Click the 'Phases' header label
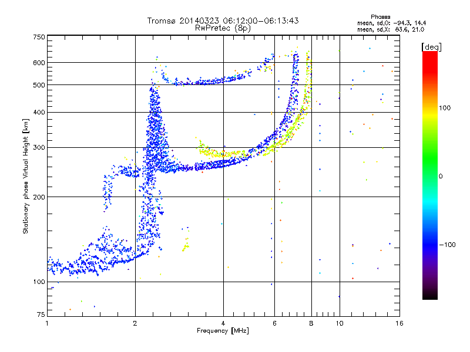Image resolution: width=470 pixels, height=352 pixels. click(x=380, y=17)
